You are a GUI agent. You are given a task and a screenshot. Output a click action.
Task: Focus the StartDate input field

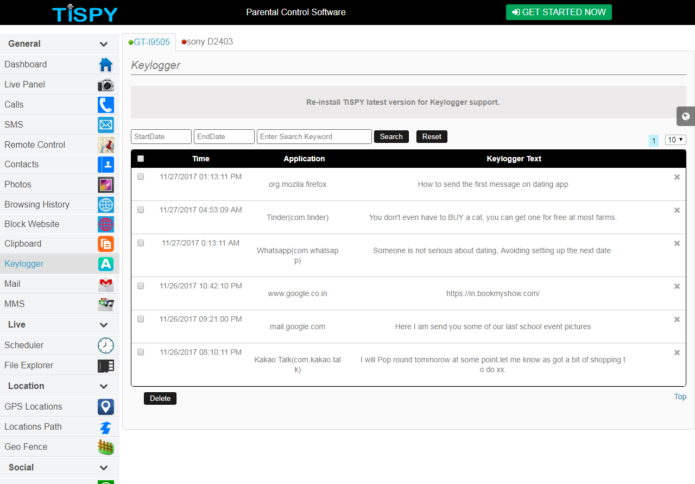pyautogui.click(x=161, y=136)
